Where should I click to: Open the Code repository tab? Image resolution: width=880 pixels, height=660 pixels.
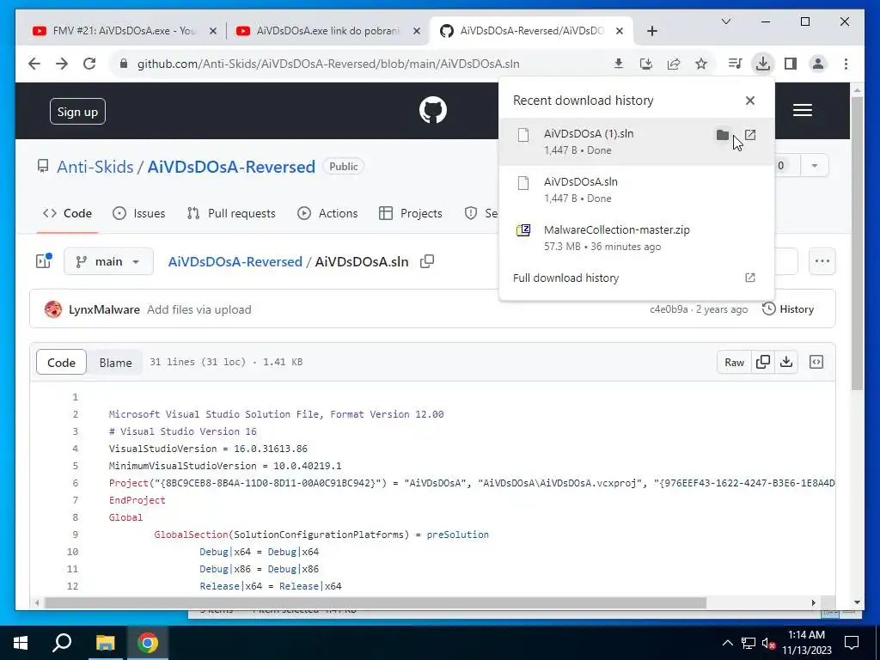pyautogui.click(x=67, y=213)
